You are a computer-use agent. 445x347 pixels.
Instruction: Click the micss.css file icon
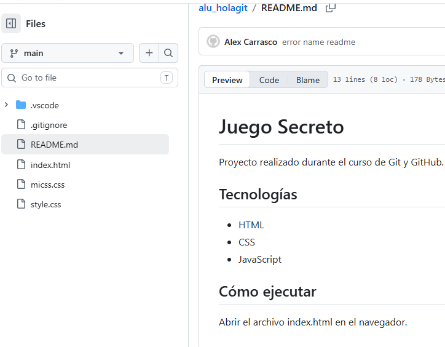21,184
